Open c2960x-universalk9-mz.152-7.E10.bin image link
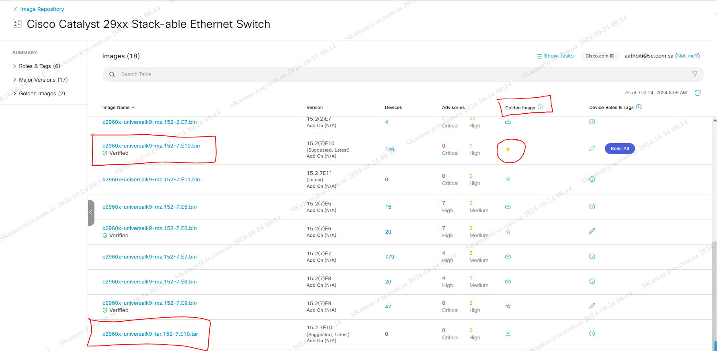Screen dimensions: 717x351 pyautogui.click(x=151, y=146)
